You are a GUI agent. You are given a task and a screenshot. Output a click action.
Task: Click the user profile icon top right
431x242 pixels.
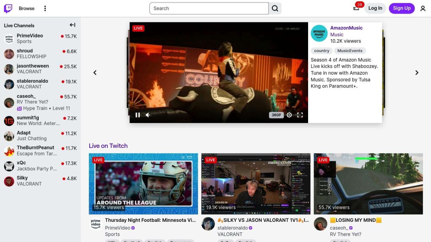(422, 8)
